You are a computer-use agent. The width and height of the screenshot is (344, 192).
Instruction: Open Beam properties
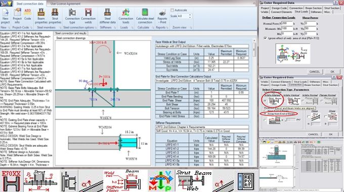pyautogui.click(x=41, y=16)
